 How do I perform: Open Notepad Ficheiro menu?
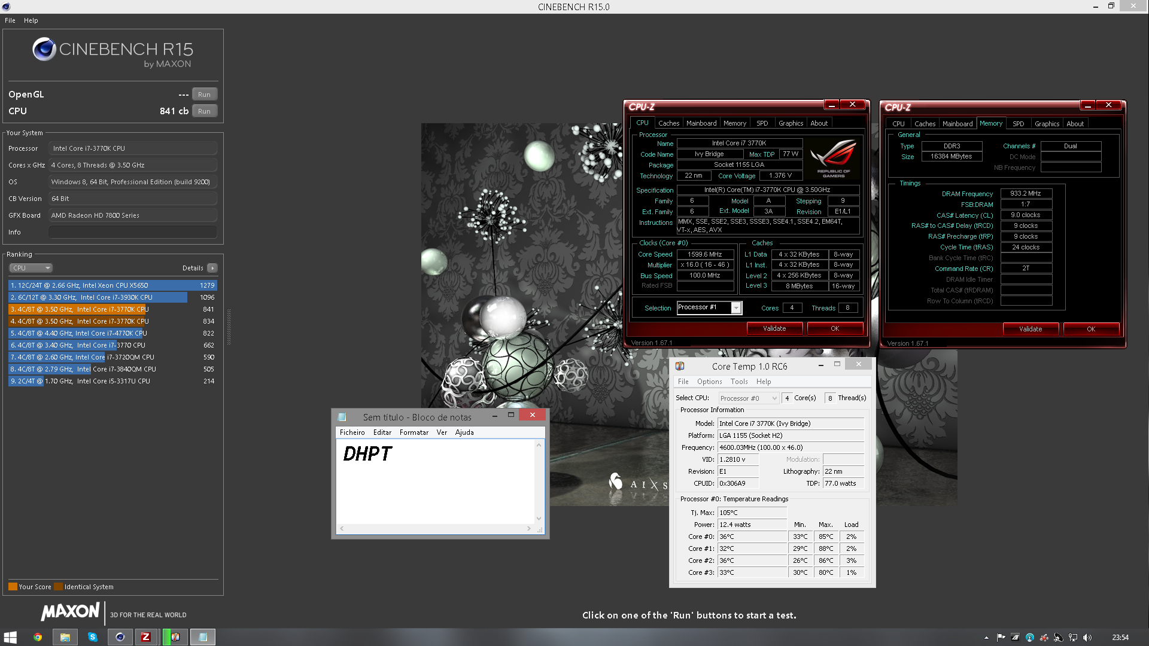352,432
